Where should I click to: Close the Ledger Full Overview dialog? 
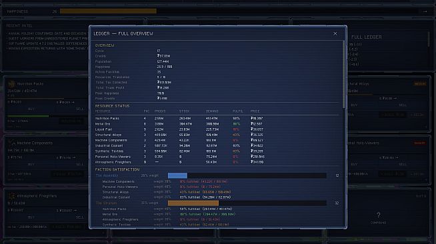(335, 33)
